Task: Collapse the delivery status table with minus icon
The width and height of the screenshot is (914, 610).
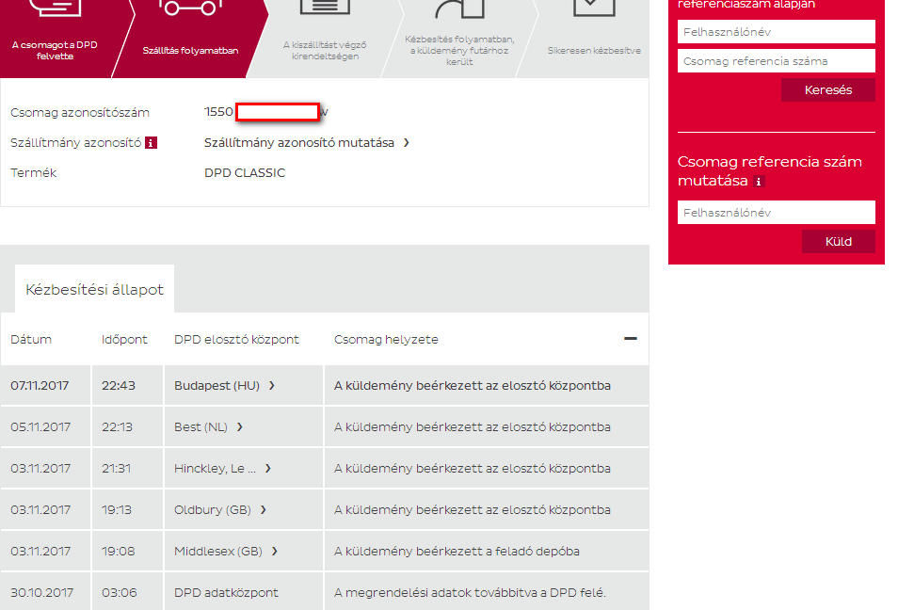Action: click(x=630, y=339)
